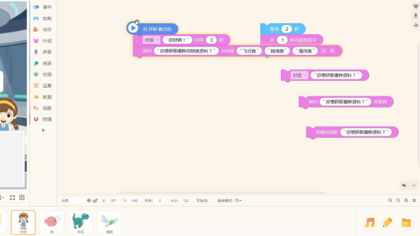
Task: Click the horizontal scrollbar under the workspace
Action: tap(221, 192)
